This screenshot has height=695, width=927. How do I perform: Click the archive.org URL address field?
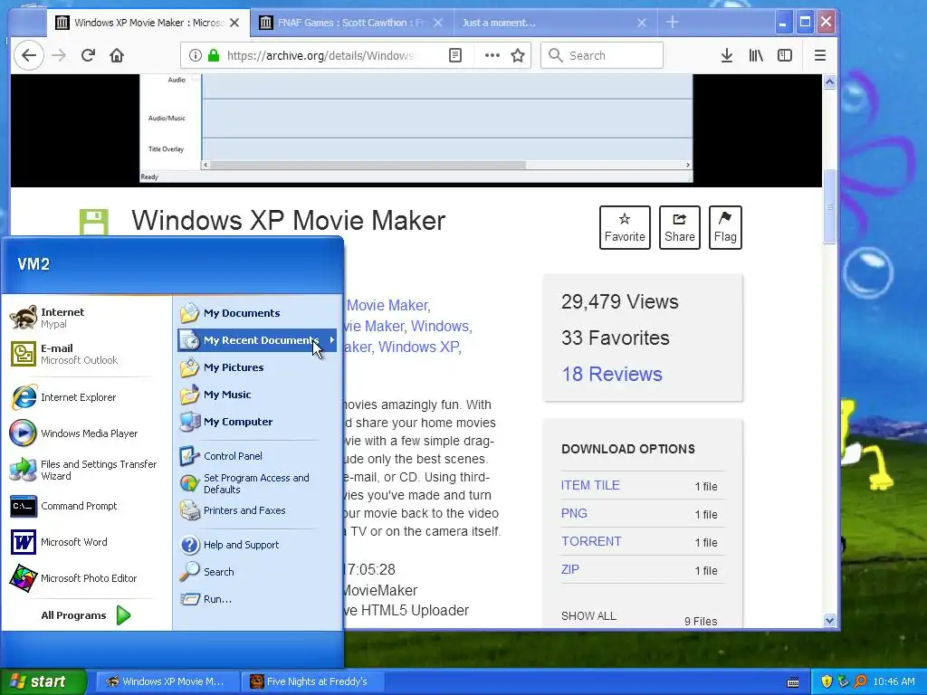click(320, 55)
